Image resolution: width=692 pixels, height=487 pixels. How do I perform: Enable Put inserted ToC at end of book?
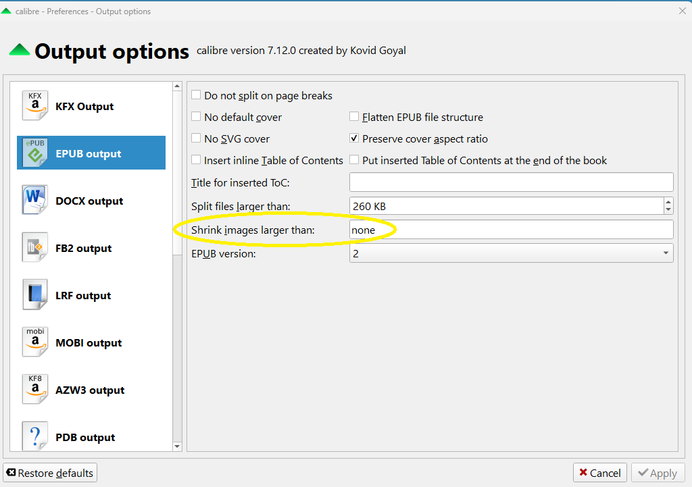coord(354,159)
